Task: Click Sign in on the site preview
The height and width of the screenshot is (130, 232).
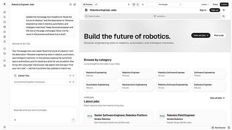Action: (x=203, y=10)
